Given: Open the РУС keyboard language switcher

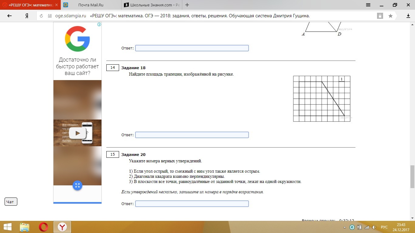Looking at the screenshot, I should click(384, 227).
